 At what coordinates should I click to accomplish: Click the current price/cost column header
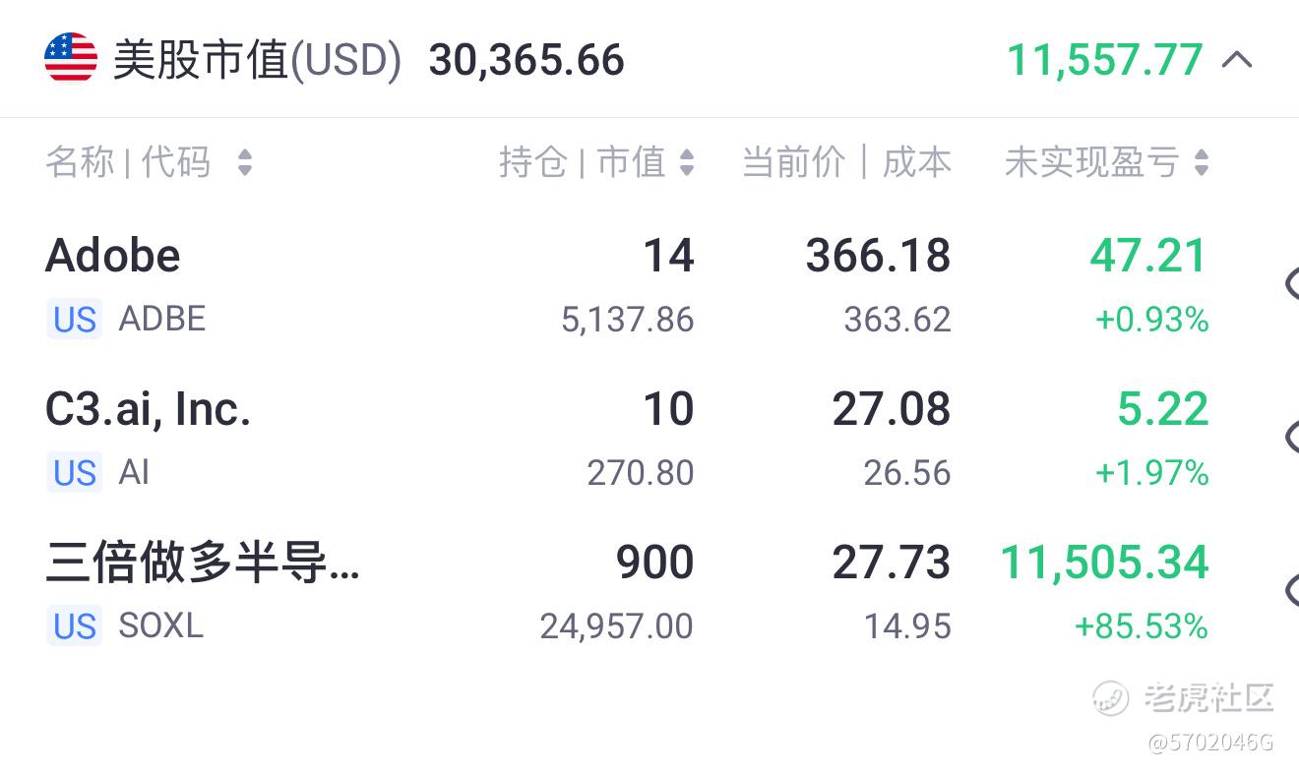coord(846,162)
